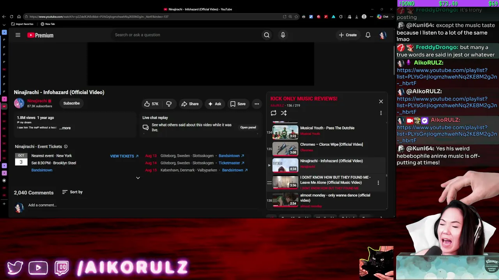Play Chromeo Clorox Wipe thumbnail

[285, 149]
